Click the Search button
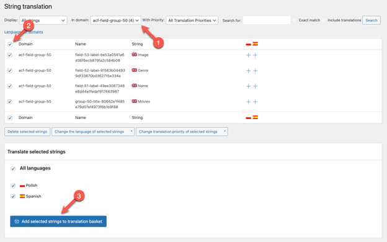The width and height of the screenshot is (387, 242). [371, 20]
